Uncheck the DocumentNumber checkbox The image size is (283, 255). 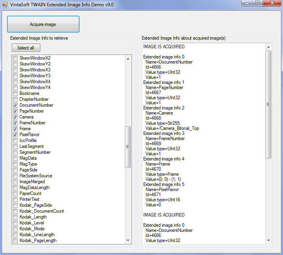pyautogui.click(x=15, y=105)
